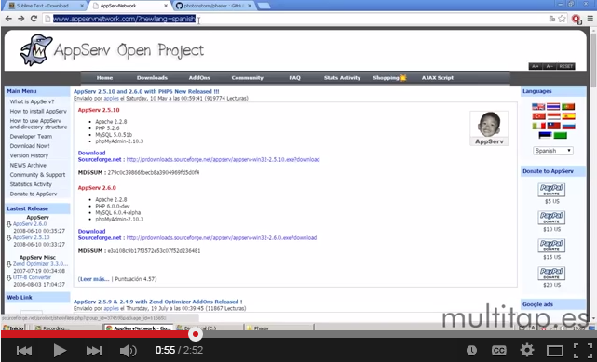Click the A+ font size increase button
Screen dimensions: 597x362
(x=535, y=67)
